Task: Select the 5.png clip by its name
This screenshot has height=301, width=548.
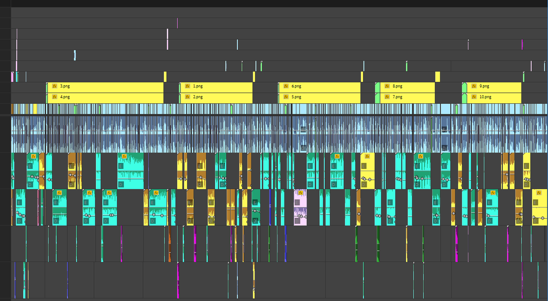Action: (296, 97)
